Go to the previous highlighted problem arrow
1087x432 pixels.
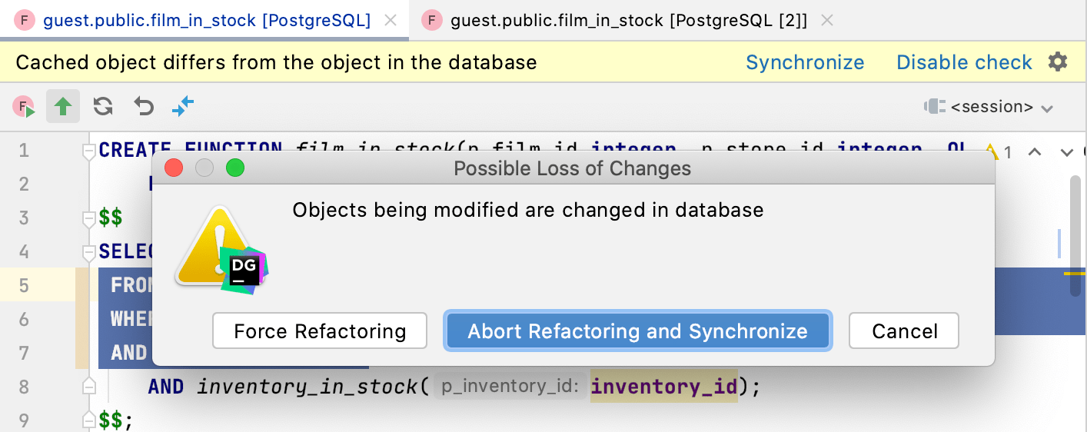[1035, 152]
